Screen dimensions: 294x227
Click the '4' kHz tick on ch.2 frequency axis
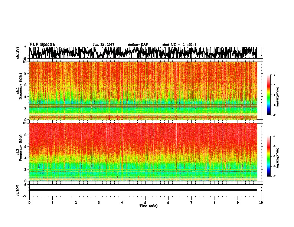click(x=26, y=158)
